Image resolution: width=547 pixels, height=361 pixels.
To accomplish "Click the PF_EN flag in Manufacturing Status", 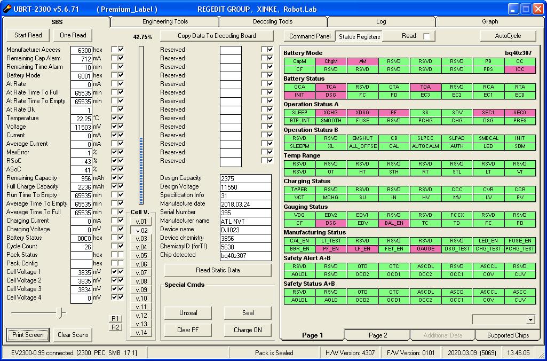I will [331, 249].
